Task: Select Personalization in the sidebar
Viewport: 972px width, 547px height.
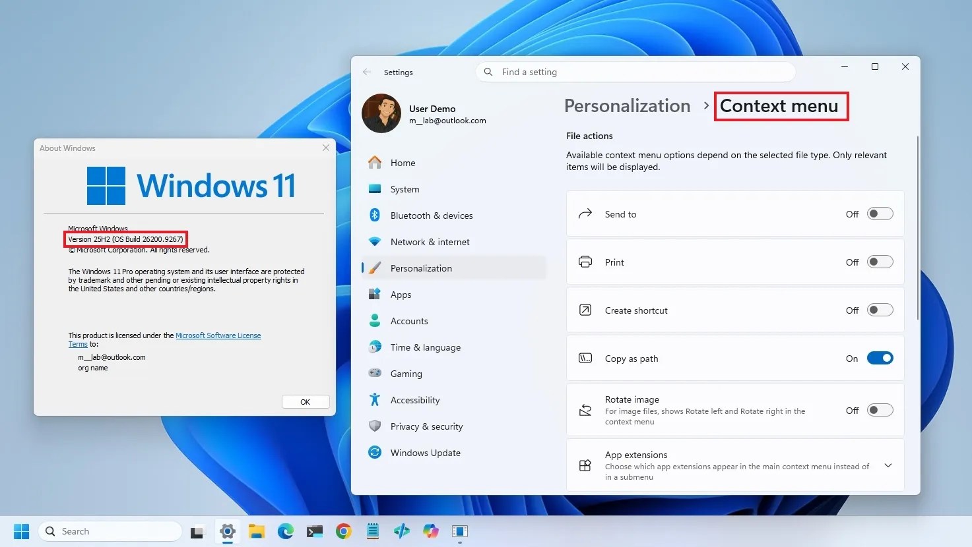Action: click(x=454, y=268)
